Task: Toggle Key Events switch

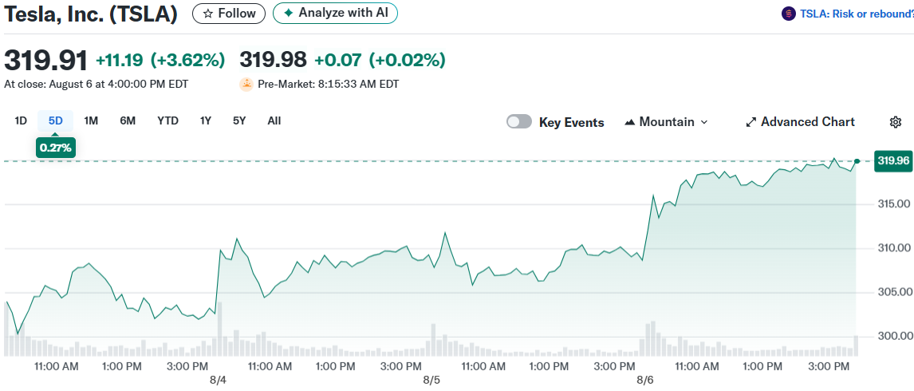Action: 519,122
